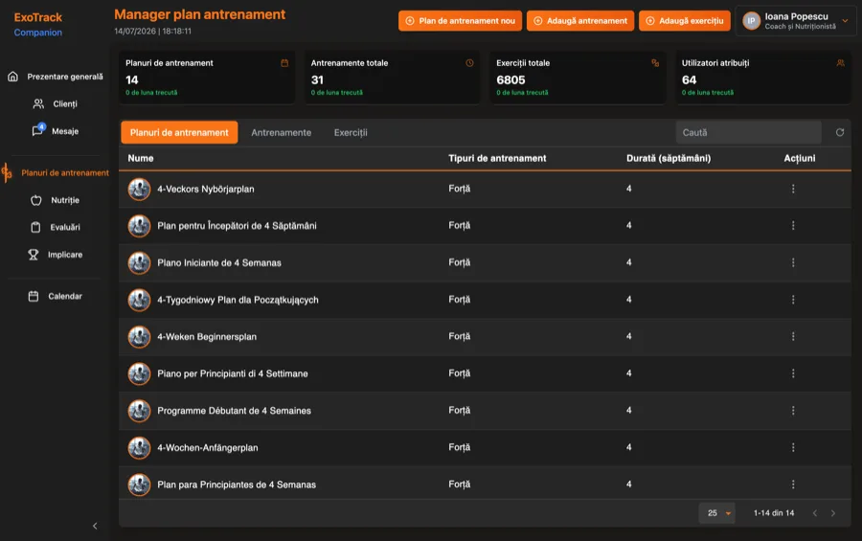The image size is (862, 541).
Task: Click users icon on Utilizatori atribuiți card
Action: 841,63
